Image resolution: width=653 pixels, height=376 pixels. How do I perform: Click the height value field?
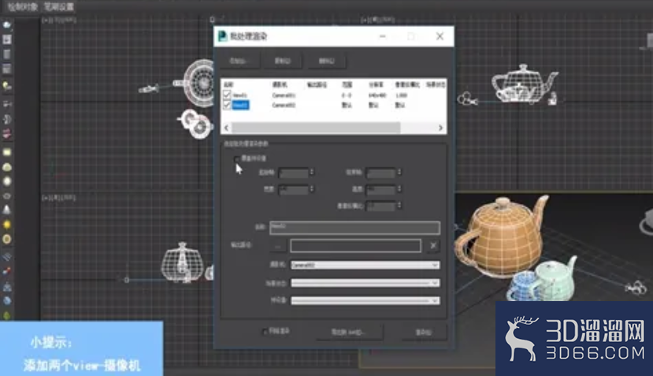point(380,189)
